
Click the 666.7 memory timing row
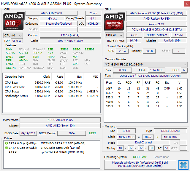(x=145, y=93)
